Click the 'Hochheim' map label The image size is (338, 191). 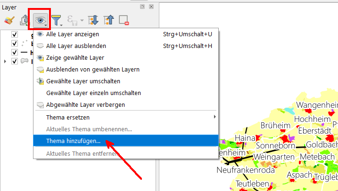click(313, 119)
